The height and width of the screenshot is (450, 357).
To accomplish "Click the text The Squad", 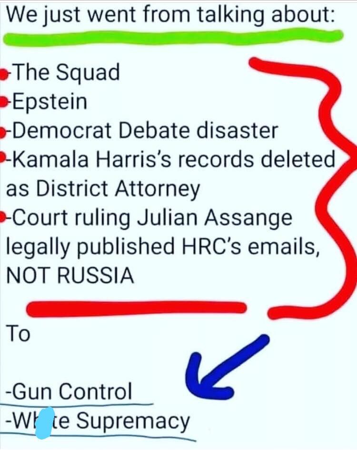I will tap(66, 72).
